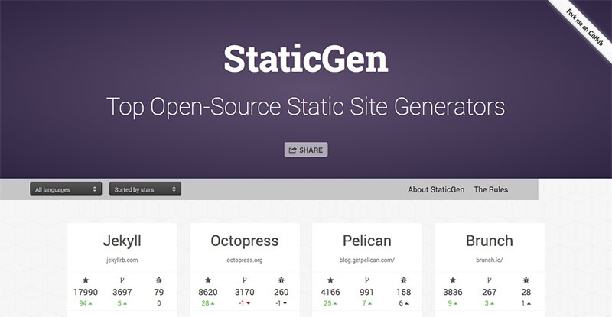Click the SHARE button
Screen dimensions: 612x317
pyautogui.click(x=306, y=150)
